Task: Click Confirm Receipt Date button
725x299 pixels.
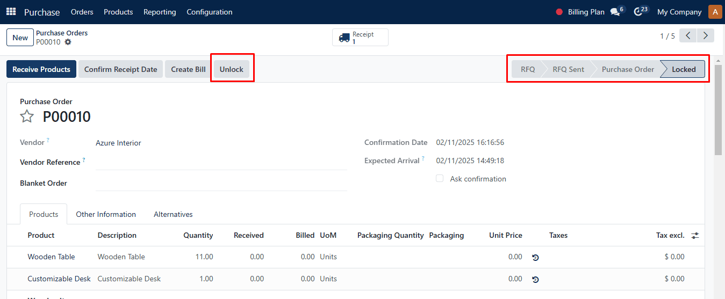Action: pos(120,69)
